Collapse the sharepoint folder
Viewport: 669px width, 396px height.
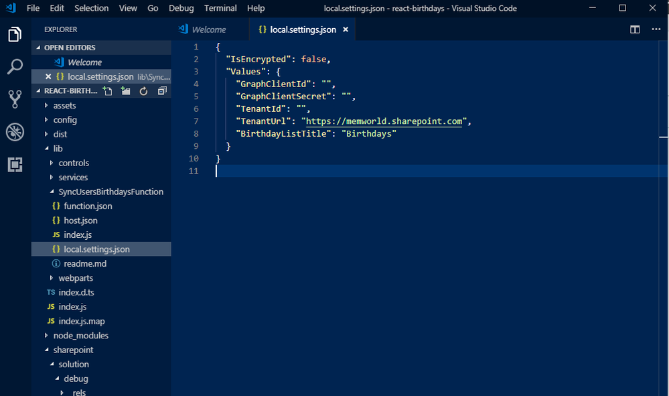102,350
